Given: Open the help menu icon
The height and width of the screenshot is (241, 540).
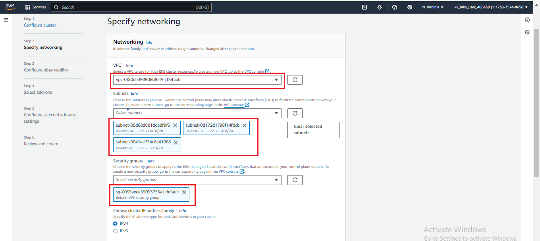Looking at the screenshot, I should [394, 7].
